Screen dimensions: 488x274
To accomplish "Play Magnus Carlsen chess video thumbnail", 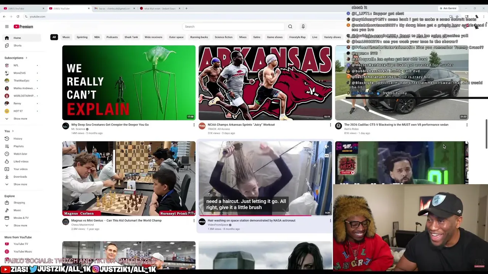I will pyautogui.click(x=129, y=178).
